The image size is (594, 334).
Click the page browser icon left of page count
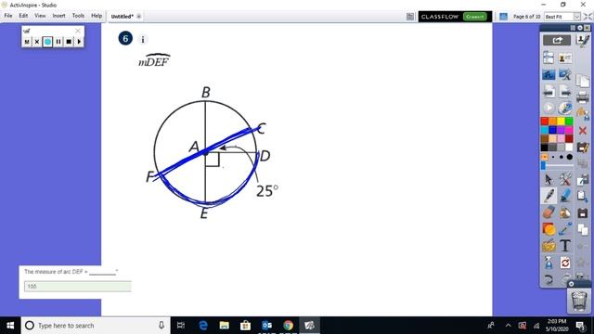pyautogui.click(x=503, y=17)
